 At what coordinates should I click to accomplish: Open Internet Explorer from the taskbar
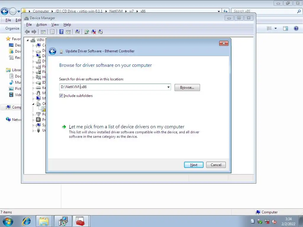26,221
